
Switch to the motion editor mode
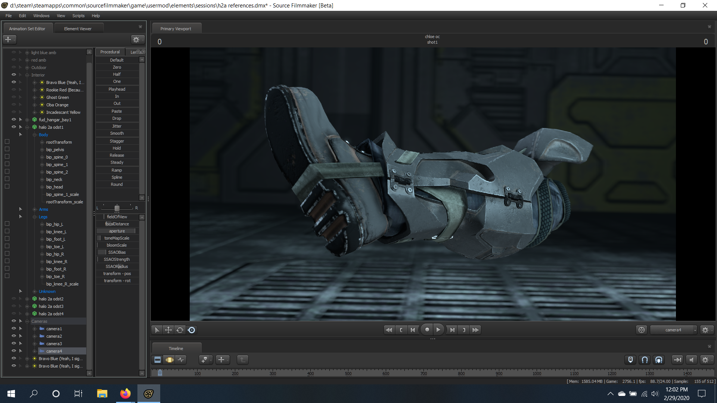point(170,360)
